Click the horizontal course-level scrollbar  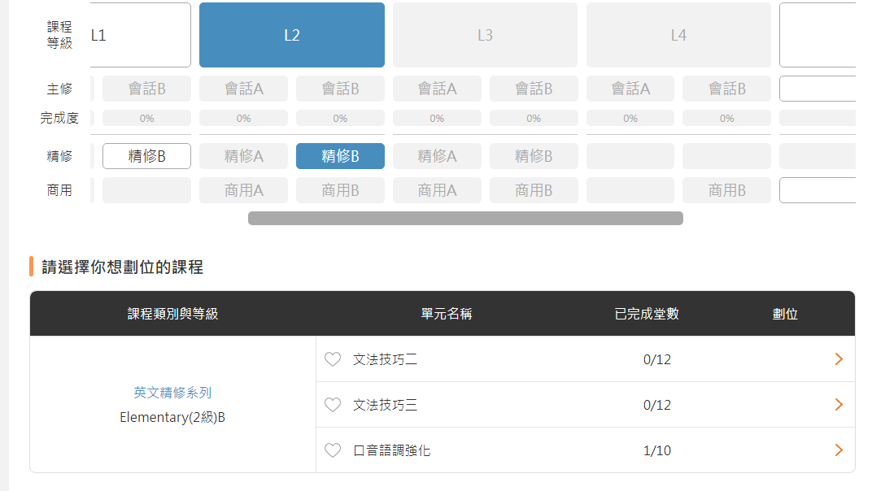(x=465, y=218)
